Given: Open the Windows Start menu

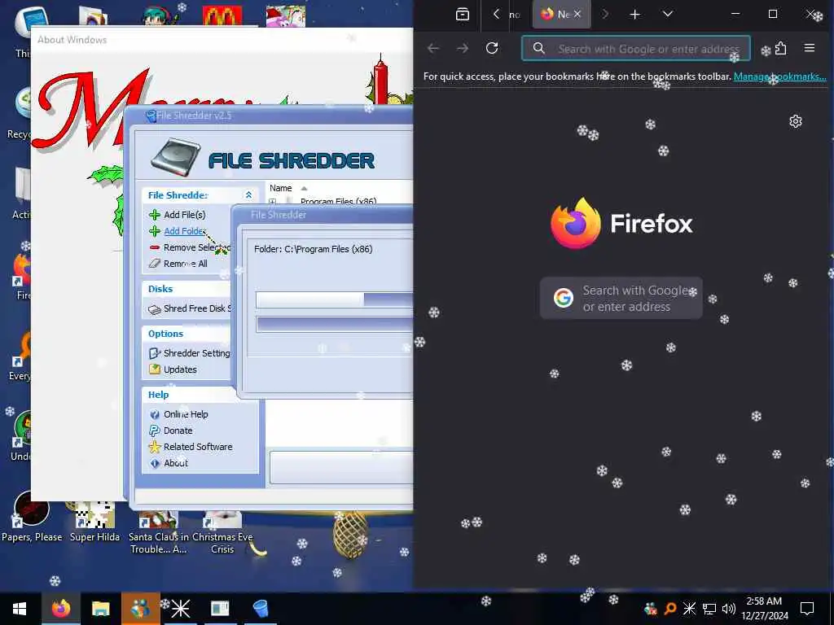Looking at the screenshot, I should [20, 609].
